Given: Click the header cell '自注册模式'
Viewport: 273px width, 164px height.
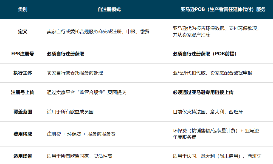Looking at the screenshot, I should (x=109, y=9).
